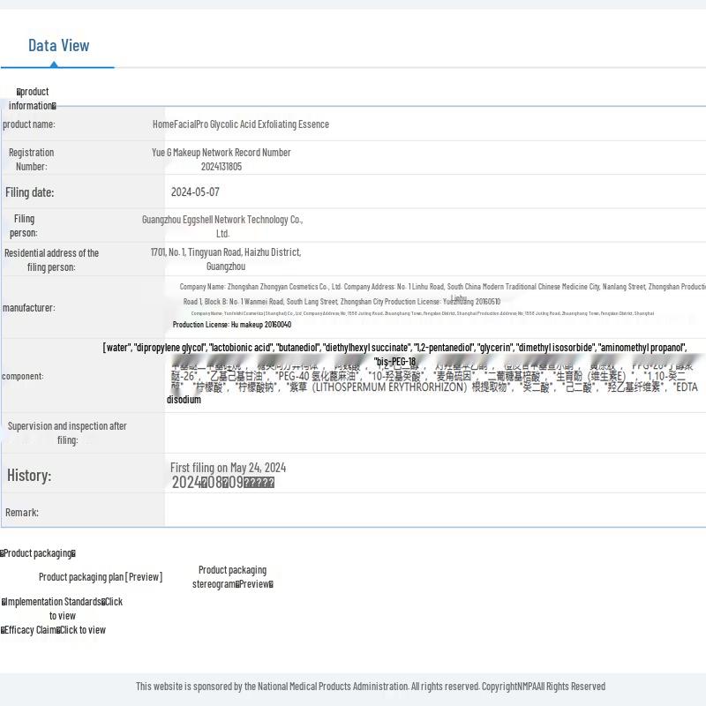Click the product information section header
The width and height of the screenshot is (706, 706).
pyautogui.click(x=34, y=98)
